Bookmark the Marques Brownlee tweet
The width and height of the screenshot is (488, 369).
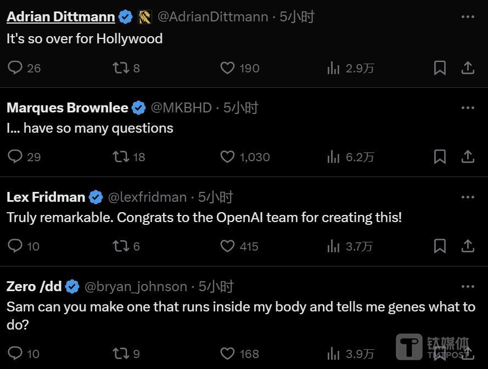(440, 157)
